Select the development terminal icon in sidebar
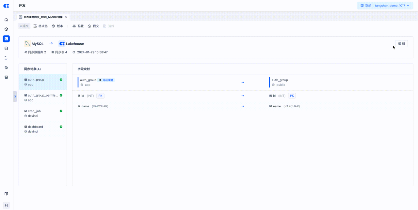This screenshot has width=418, height=210. [6, 39]
